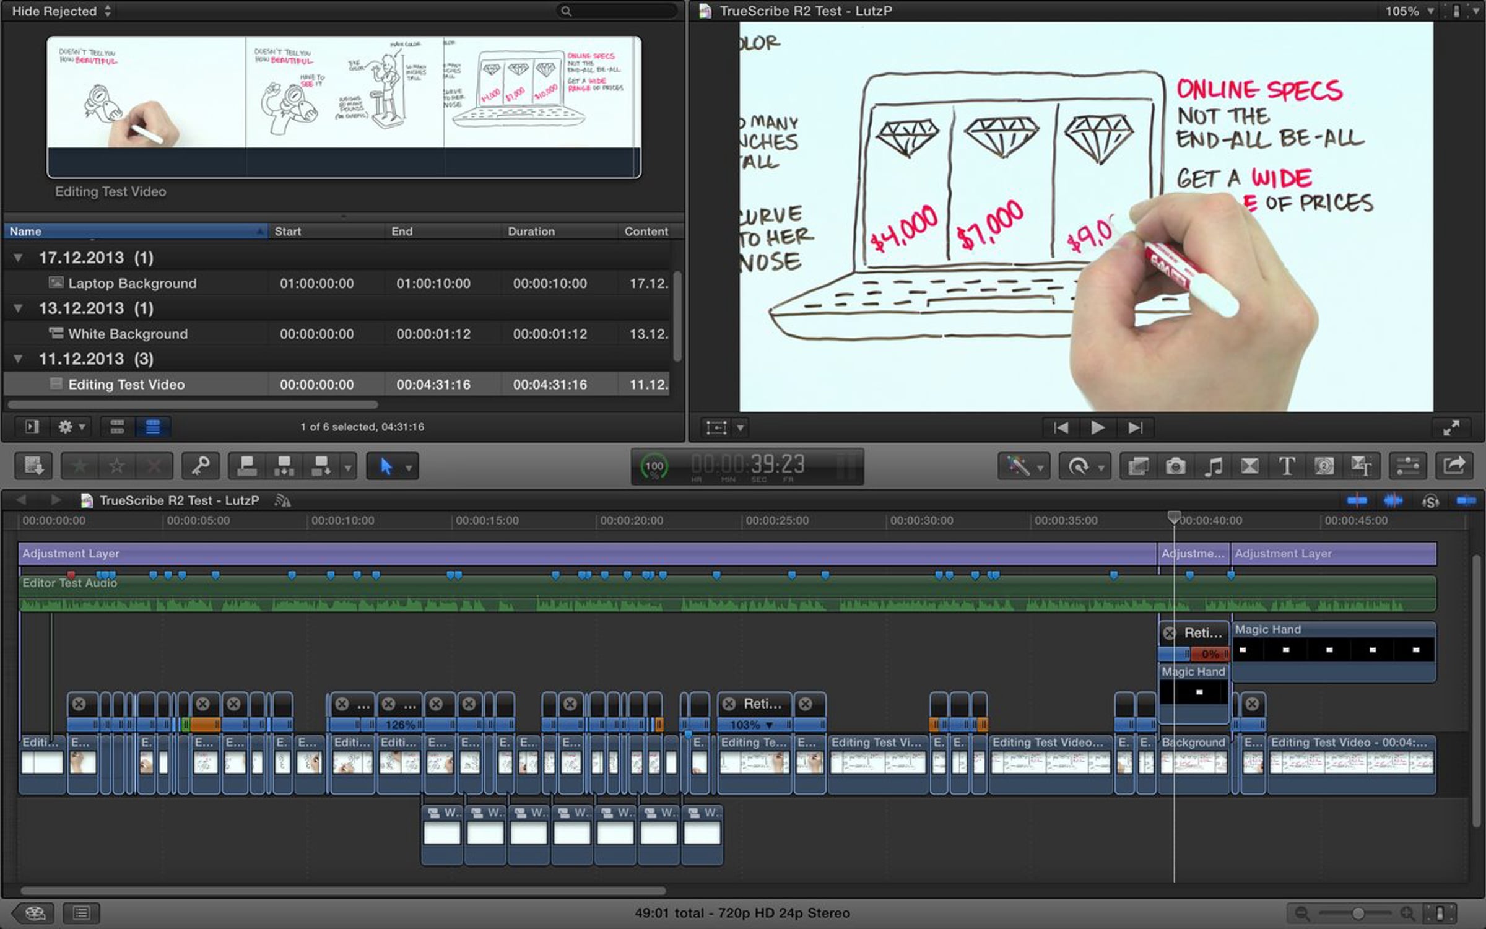The image size is (1486, 929).
Task: Open the Music and Sound browser
Action: [x=1213, y=466]
